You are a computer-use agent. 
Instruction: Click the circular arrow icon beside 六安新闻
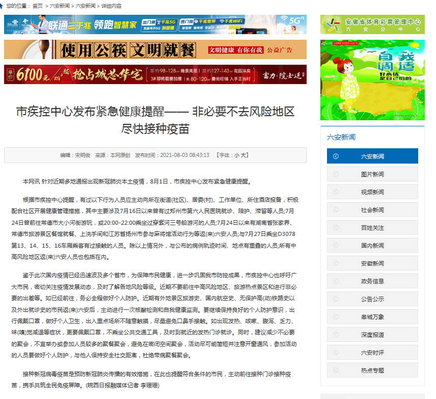coord(335,156)
